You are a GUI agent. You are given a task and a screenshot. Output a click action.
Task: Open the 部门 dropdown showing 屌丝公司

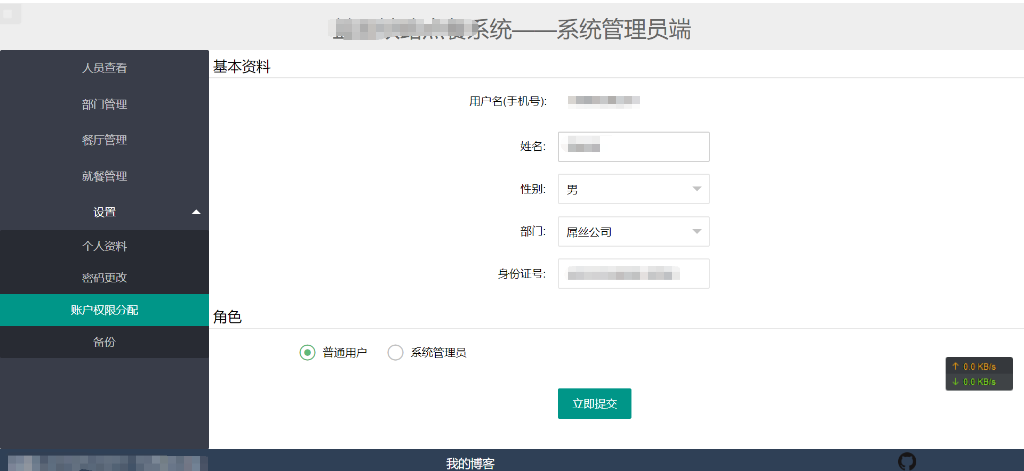click(x=634, y=231)
